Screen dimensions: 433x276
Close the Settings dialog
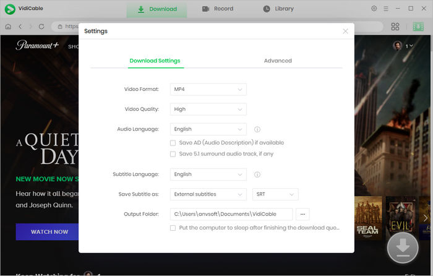click(345, 31)
